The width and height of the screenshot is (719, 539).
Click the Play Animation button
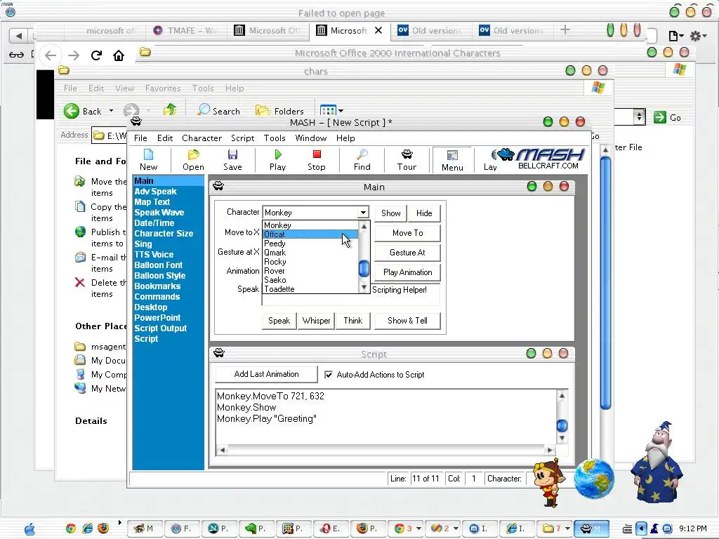coord(408,272)
